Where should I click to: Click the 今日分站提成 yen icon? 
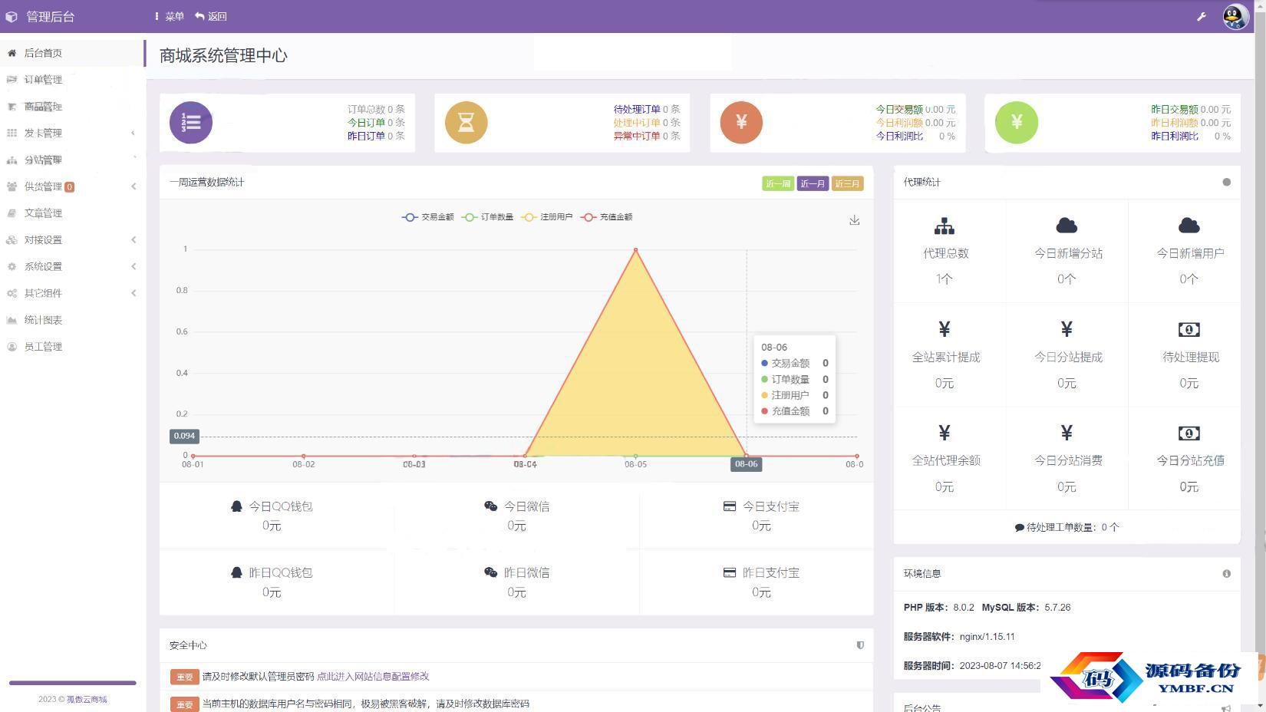tap(1067, 329)
